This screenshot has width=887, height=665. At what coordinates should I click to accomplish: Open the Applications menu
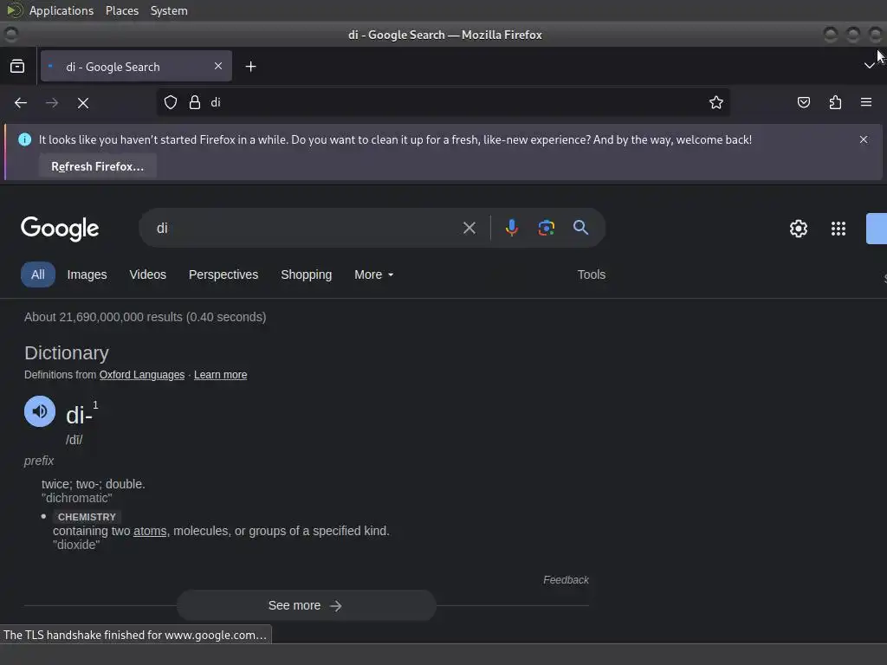[x=62, y=10]
